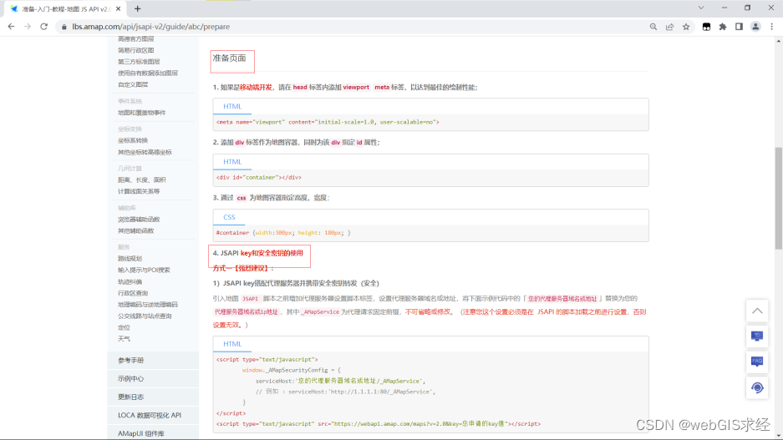Open the Extensions puzzle icon

[723, 27]
